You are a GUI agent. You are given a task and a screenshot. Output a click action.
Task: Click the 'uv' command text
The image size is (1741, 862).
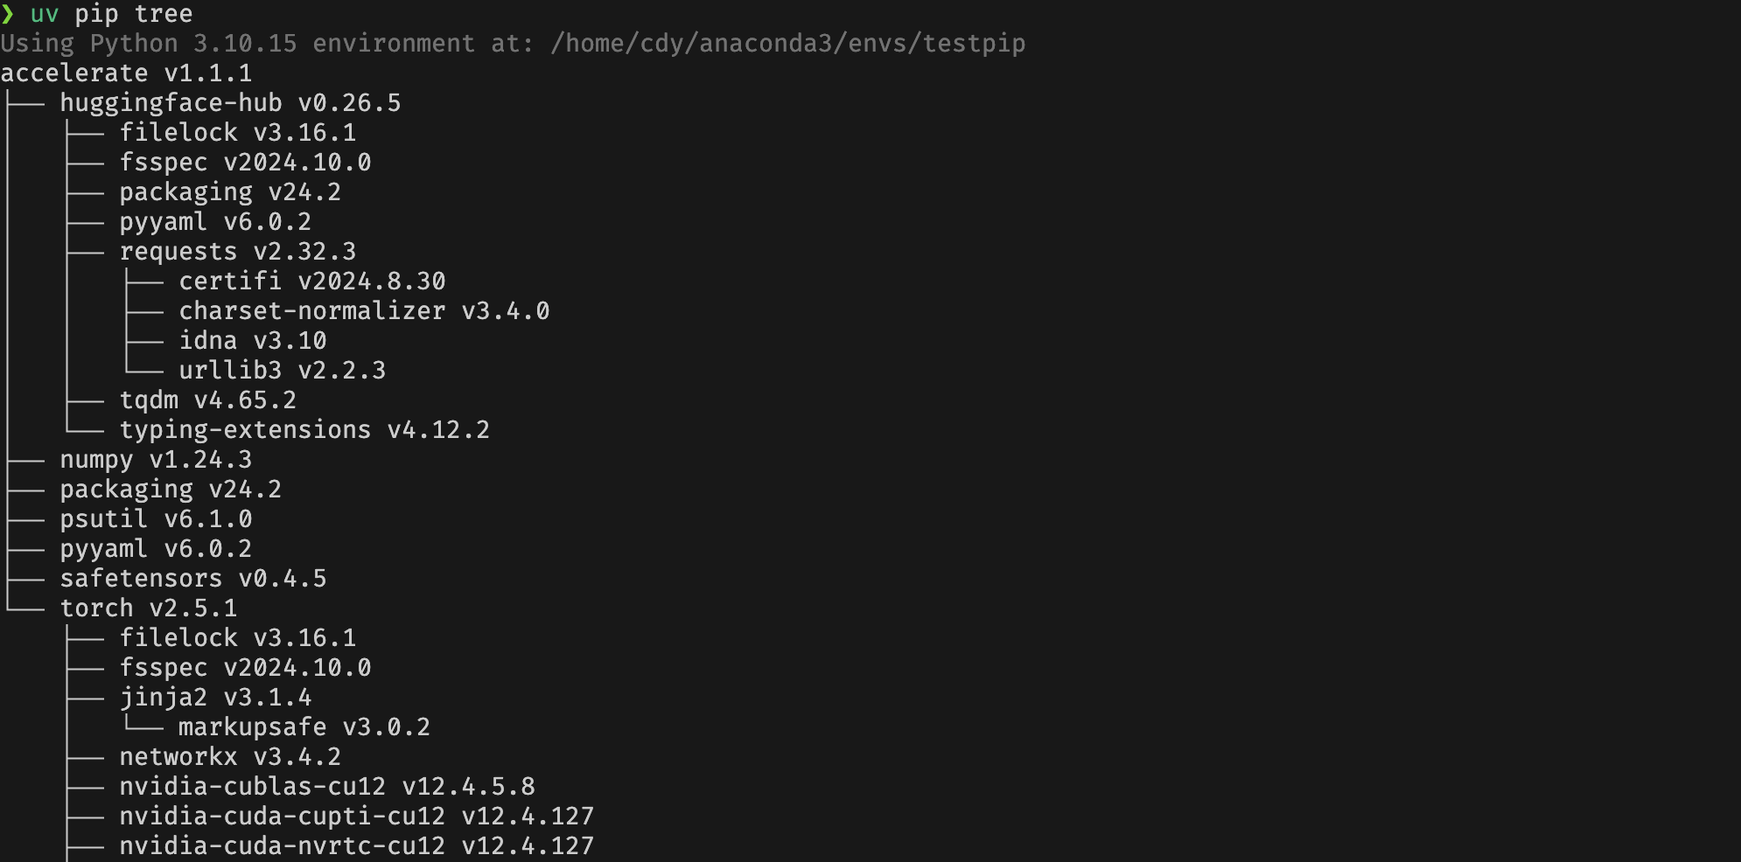point(45,14)
